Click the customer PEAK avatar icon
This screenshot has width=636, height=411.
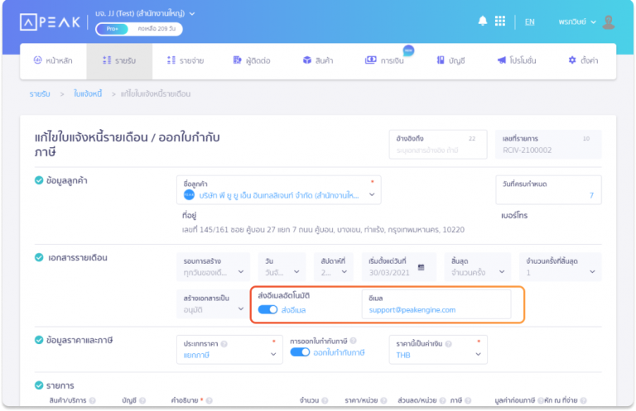[189, 195]
